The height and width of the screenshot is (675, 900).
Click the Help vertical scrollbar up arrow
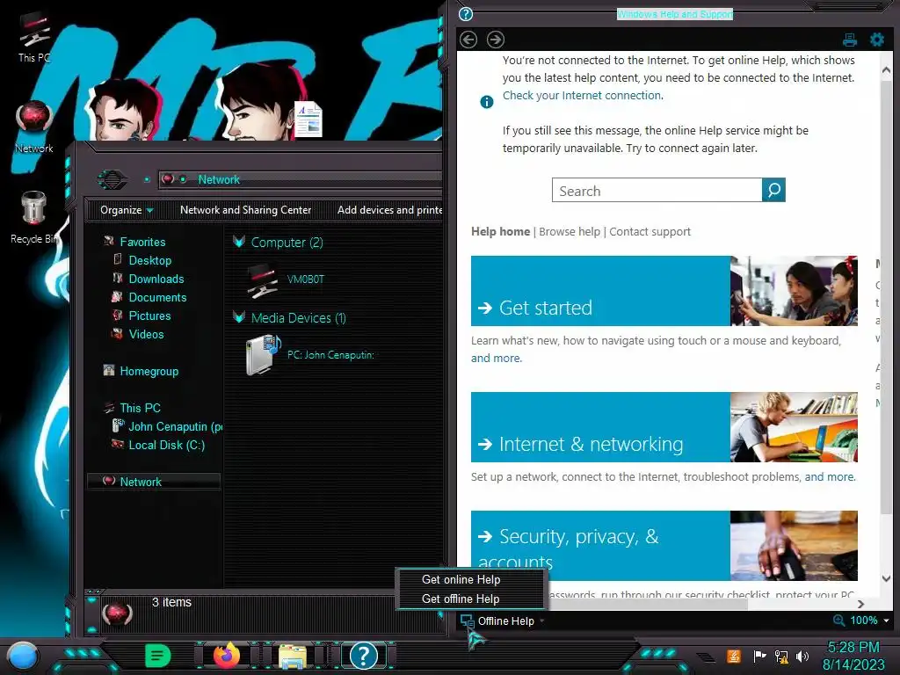[886, 70]
